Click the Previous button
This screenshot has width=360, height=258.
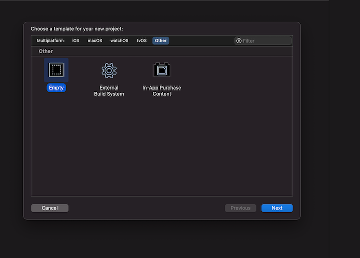[x=241, y=208]
